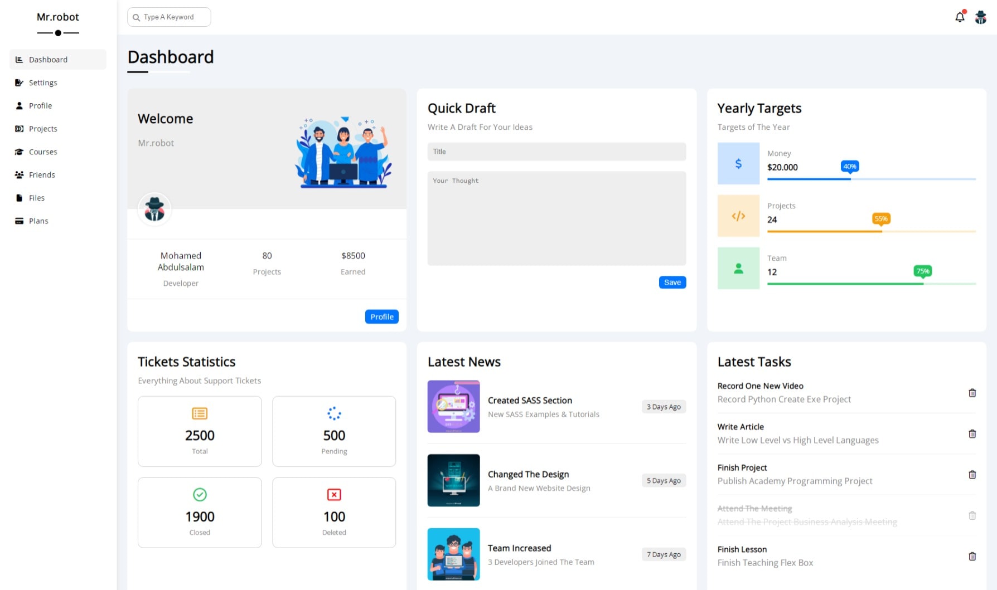The image size is (997, 590).
Task: Open the Courses sidebar item
Action: (43, 152)
